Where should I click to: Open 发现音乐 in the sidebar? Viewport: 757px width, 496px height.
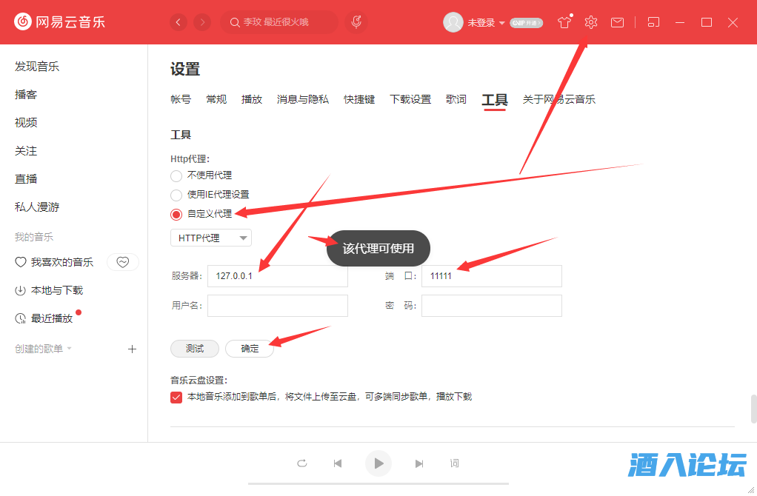tap(37, 67)
